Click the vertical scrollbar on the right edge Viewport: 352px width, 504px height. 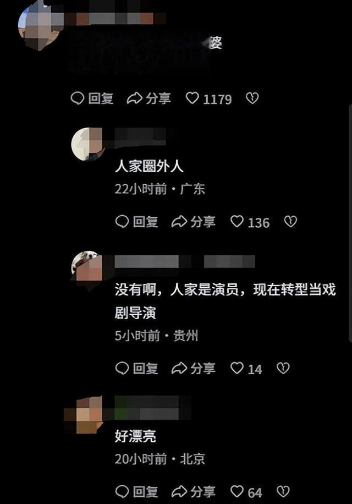350,222
